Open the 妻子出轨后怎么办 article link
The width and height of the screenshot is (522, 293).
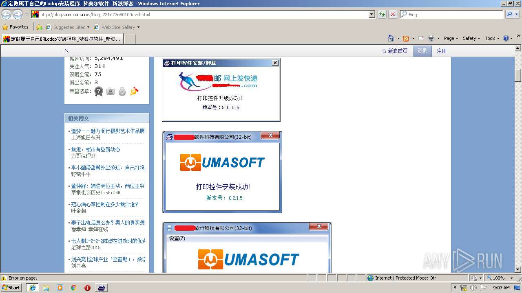pos(108,223)
